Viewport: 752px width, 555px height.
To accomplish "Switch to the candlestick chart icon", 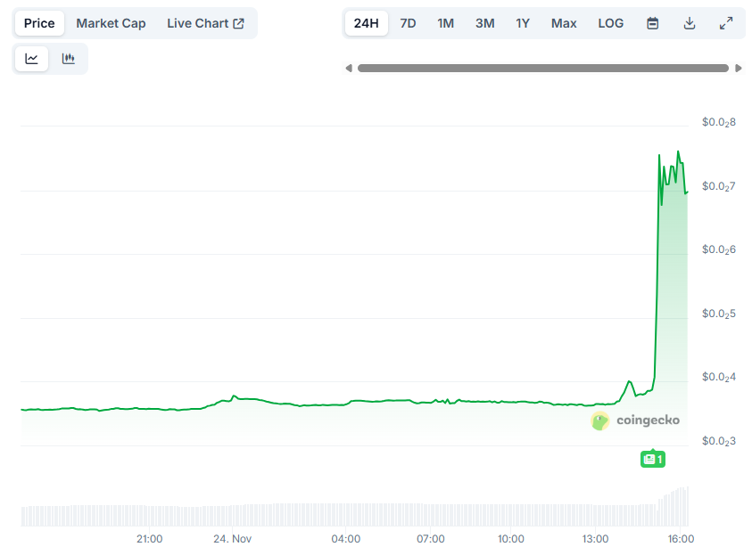I will [x=68, y=58].
